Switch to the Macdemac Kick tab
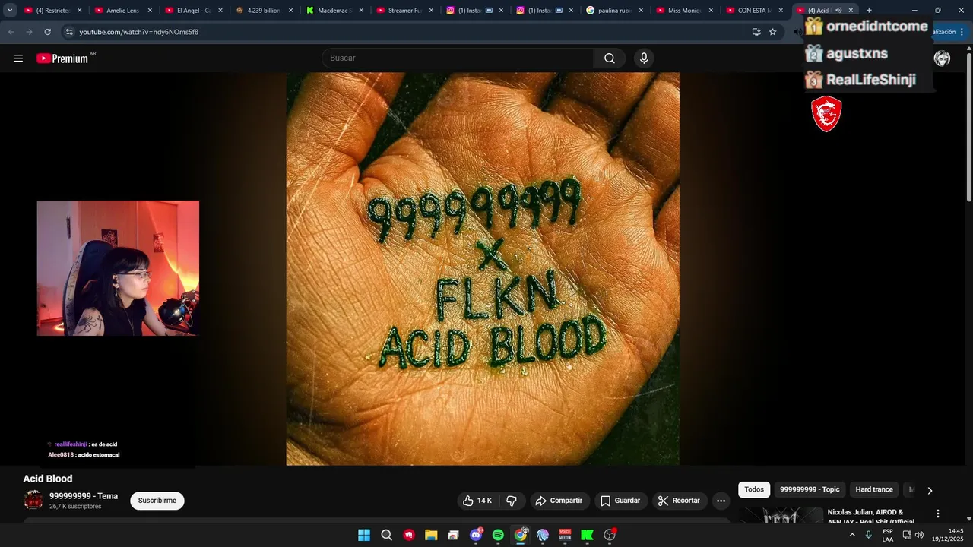Image resolution: width=973 pixels, height=547 pixels. [334, 11]
